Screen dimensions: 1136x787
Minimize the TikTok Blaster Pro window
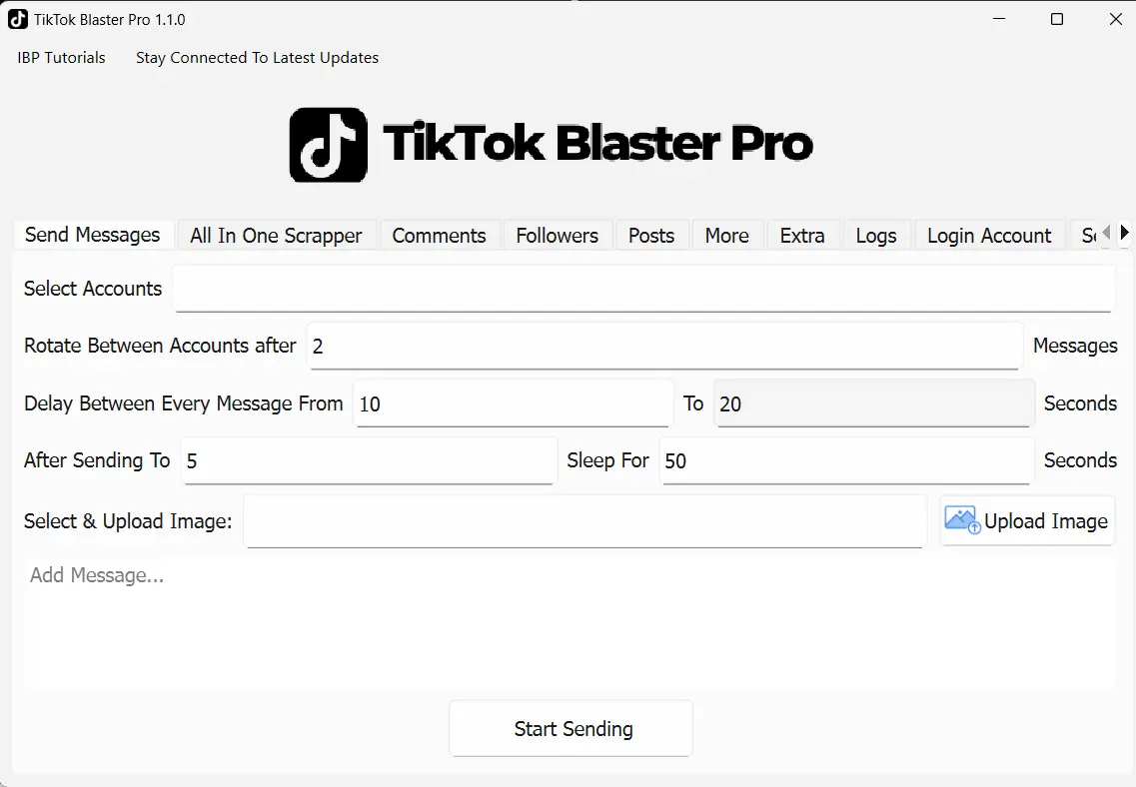(x=997, y=19)
